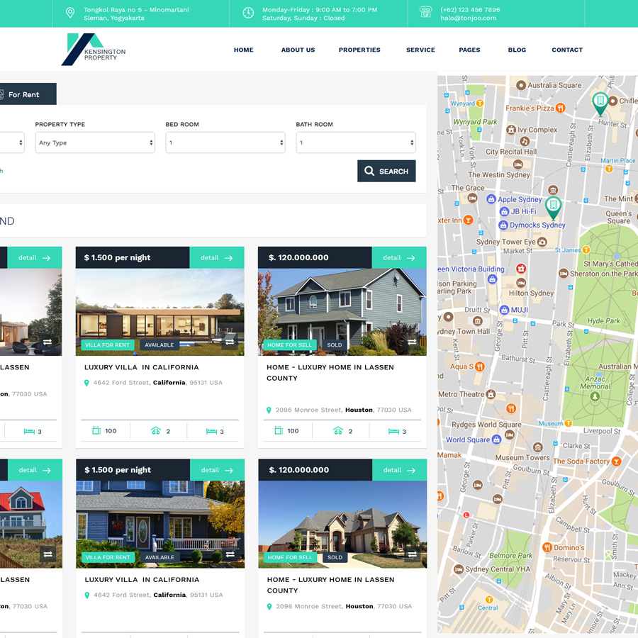
Task: Open the Property Type dropdown
Action: pos(95,142)
